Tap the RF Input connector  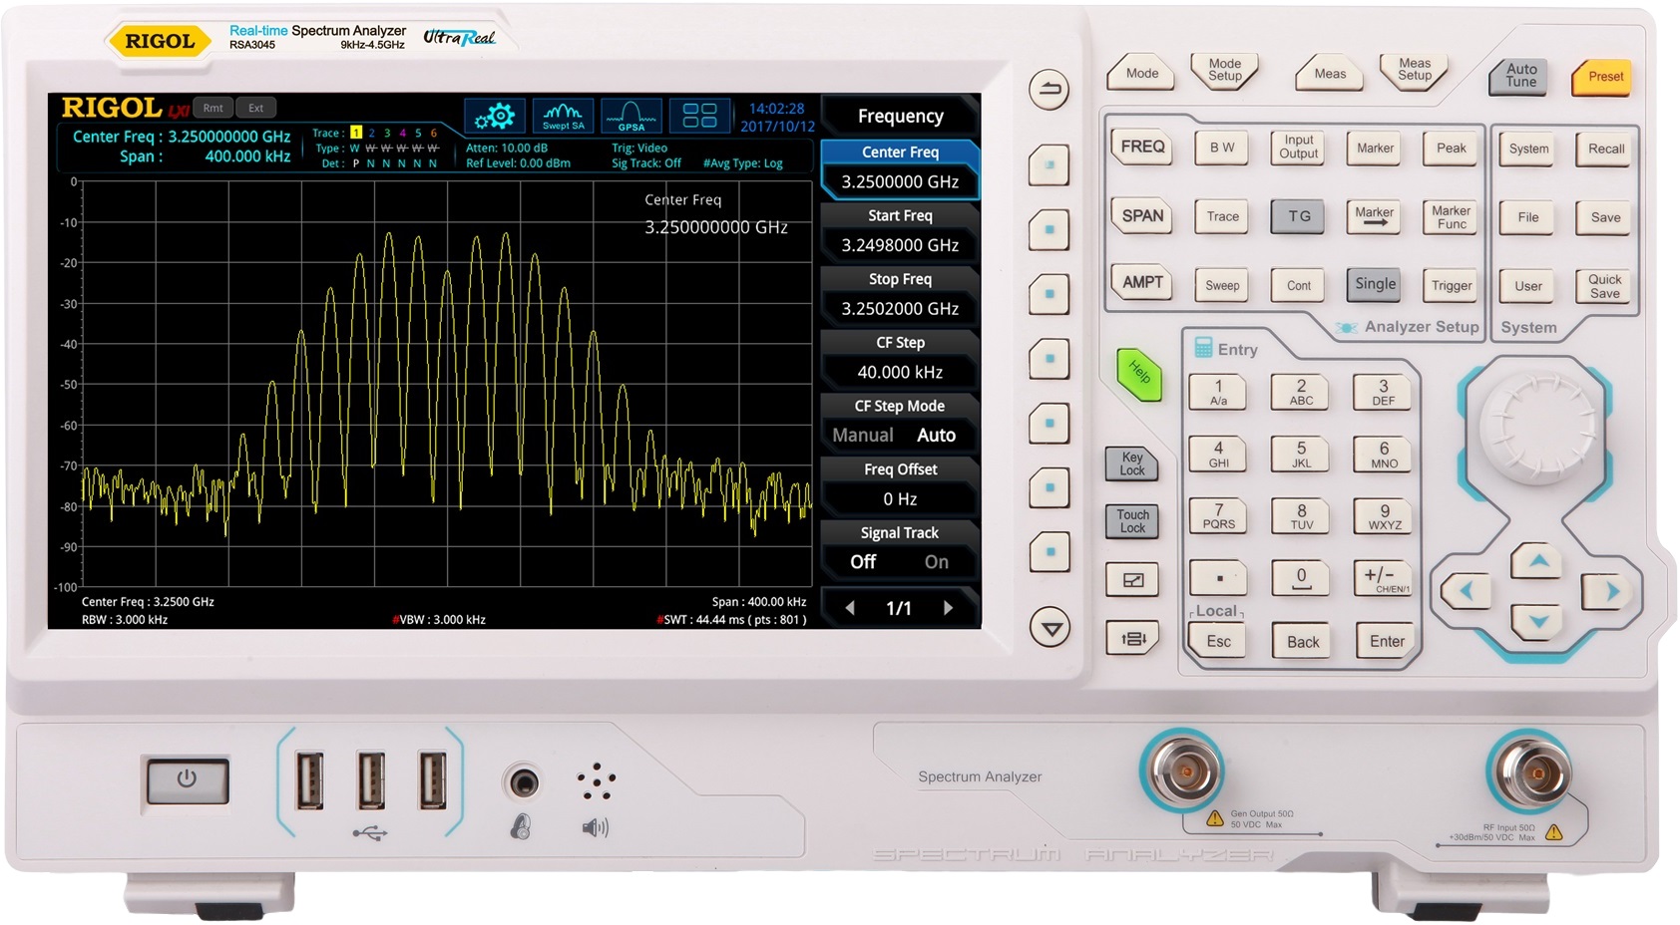click(x=1535, y=773)
